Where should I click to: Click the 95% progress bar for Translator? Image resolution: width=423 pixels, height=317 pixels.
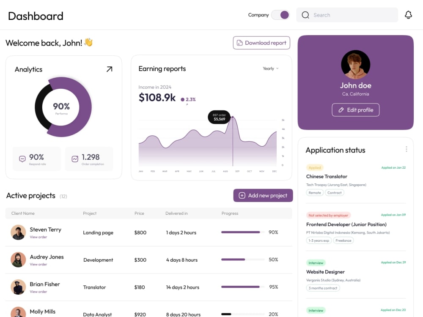pos(242,287)
